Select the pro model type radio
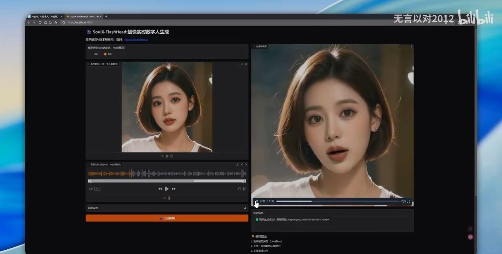This screenshot has width=502, height=254. [x=108, y=54]
